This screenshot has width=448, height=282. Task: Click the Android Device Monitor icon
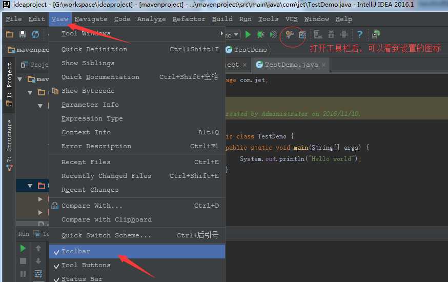point(344,34)
